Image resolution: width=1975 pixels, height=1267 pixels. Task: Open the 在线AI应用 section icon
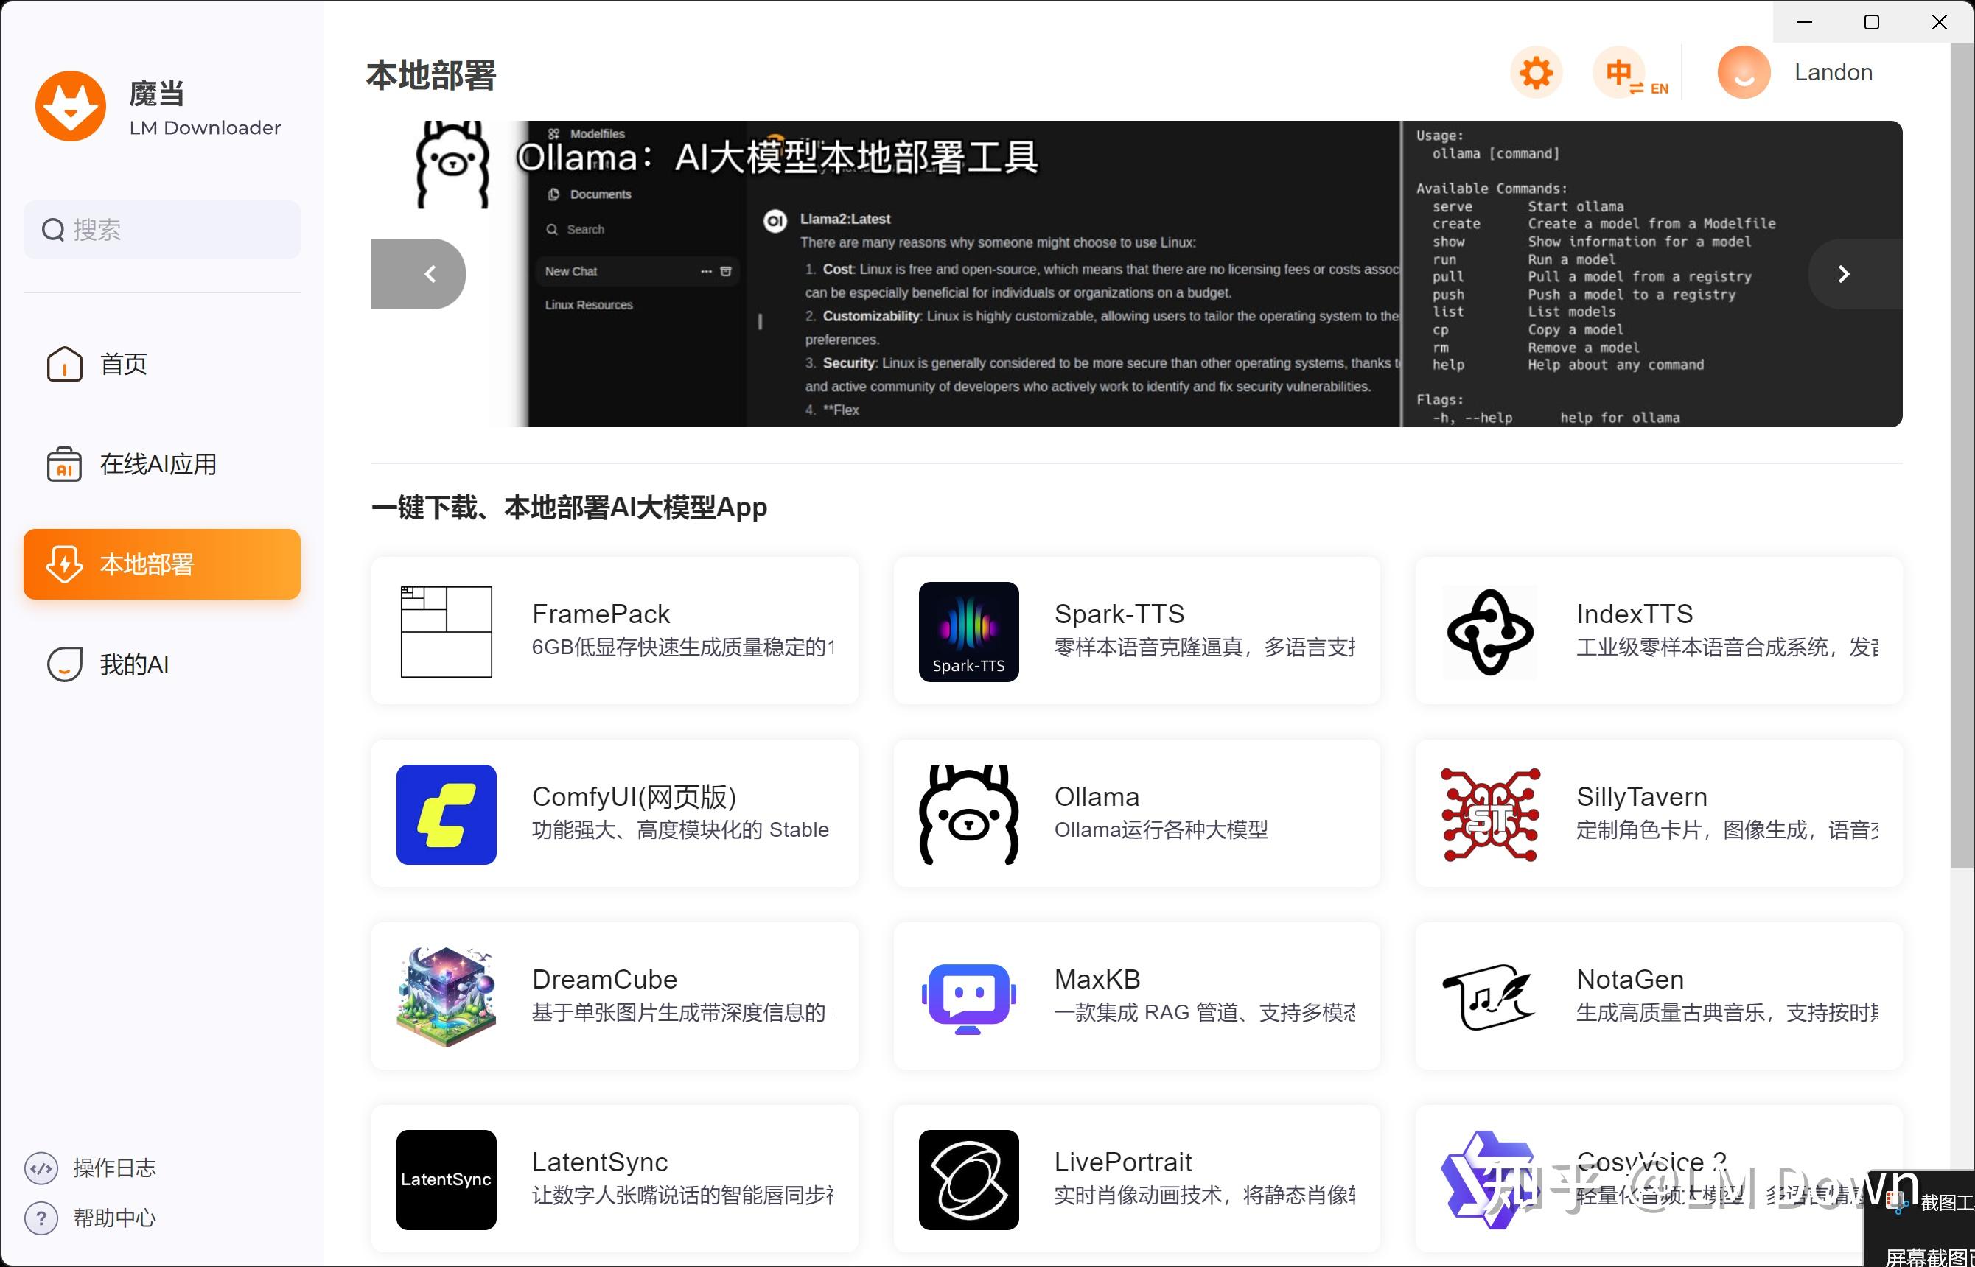(65, 463)
